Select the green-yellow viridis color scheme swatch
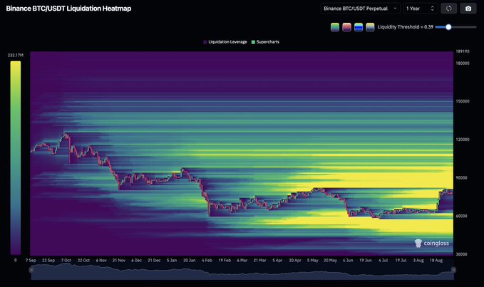The width and height of the screenshot is (484, 287). [x=335, y=27]
